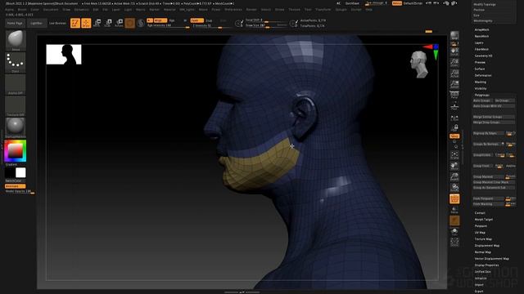Screen dimensions: 524x294
Task: Select the white main color swatch
Action: click(20, 172)
